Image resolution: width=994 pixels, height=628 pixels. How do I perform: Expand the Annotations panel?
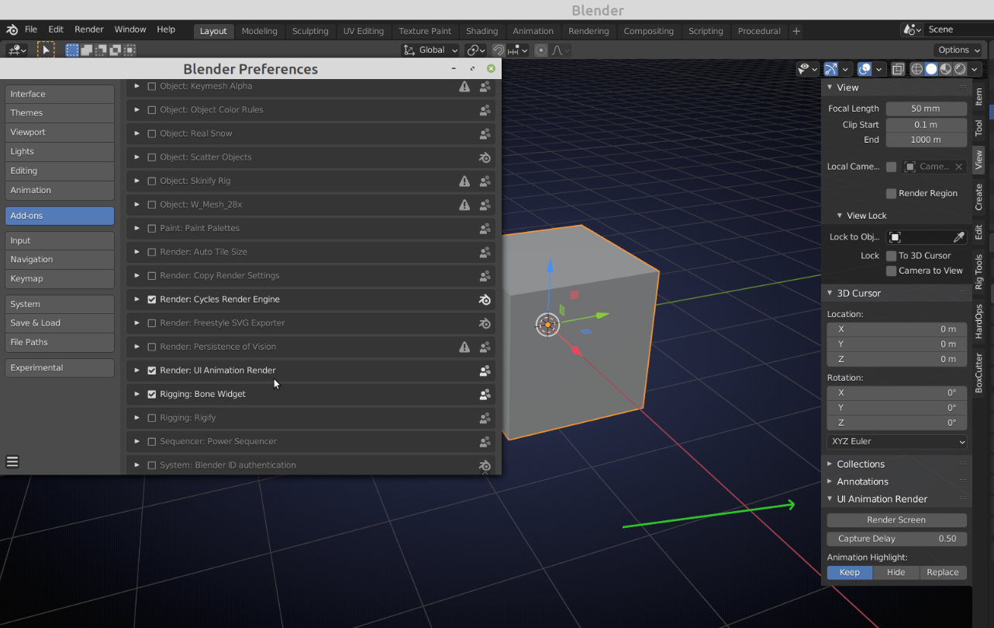[x=862, y=481]
